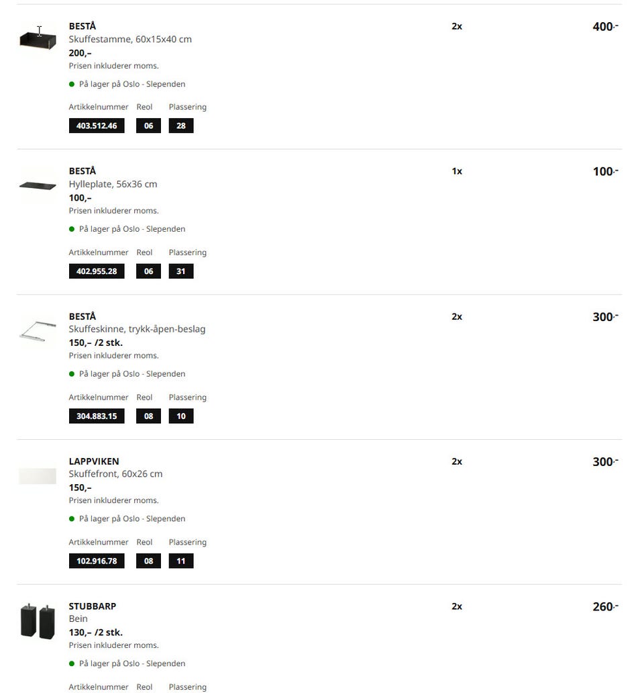Open the BESTÅ Skuffeskinne drawer rail thumbnail
This screenshot has width=644, height=693.
pos(38,331)
